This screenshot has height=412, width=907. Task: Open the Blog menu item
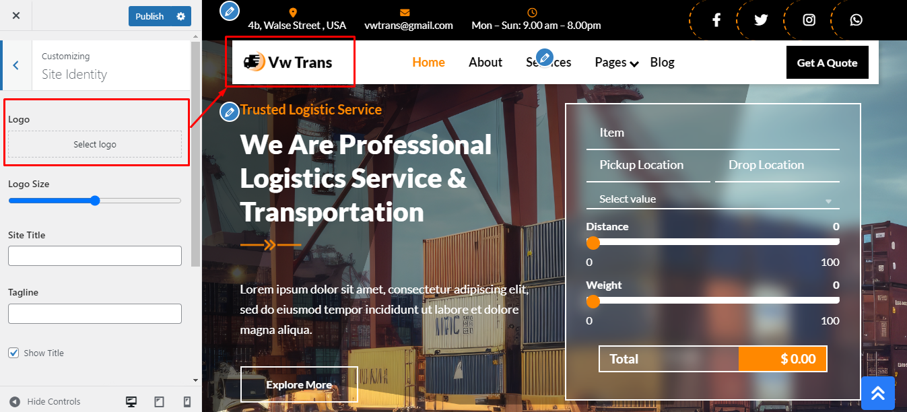662,63
